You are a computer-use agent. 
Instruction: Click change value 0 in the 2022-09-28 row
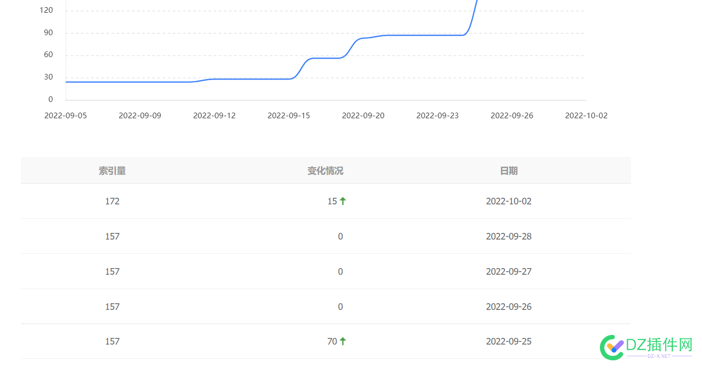pyautogui.click(x=341, y=236)
